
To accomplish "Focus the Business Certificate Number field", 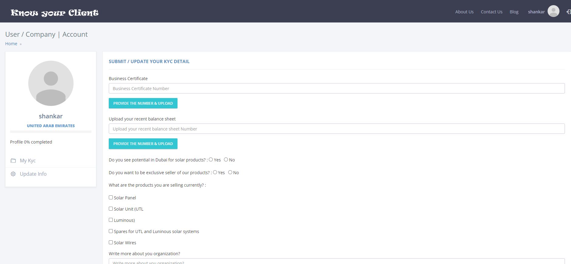I will (337, 88).
